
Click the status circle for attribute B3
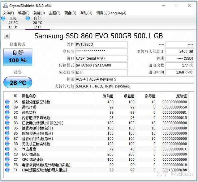7,123
